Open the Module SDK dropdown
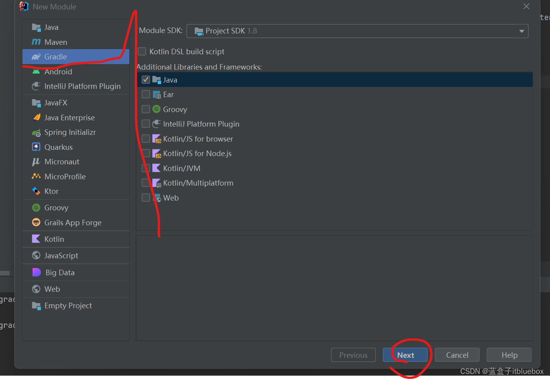550x379 pixels. point(357,31)
